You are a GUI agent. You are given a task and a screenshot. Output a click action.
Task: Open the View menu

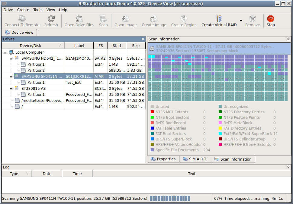click(51, 10)
